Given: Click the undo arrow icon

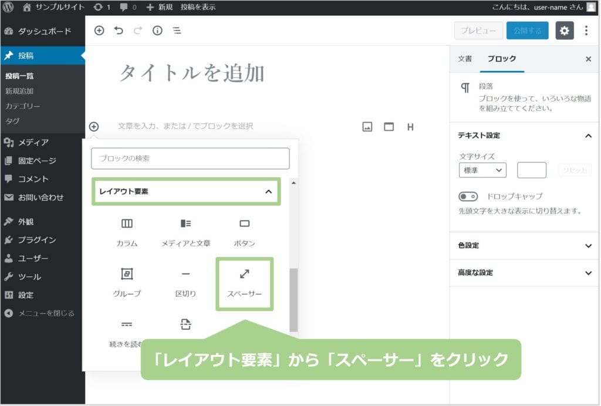Looking at the screenshot, I should click(119, 31).
